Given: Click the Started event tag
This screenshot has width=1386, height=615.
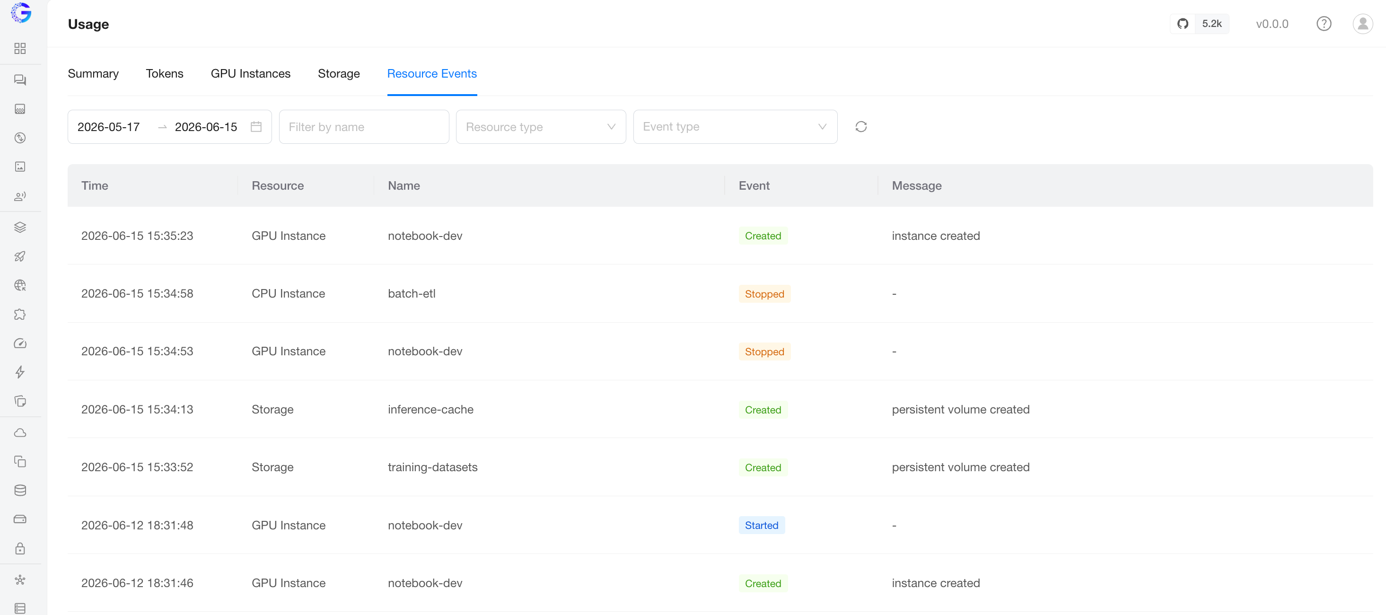Looking at the screenshot, I should tap(761, 525).
